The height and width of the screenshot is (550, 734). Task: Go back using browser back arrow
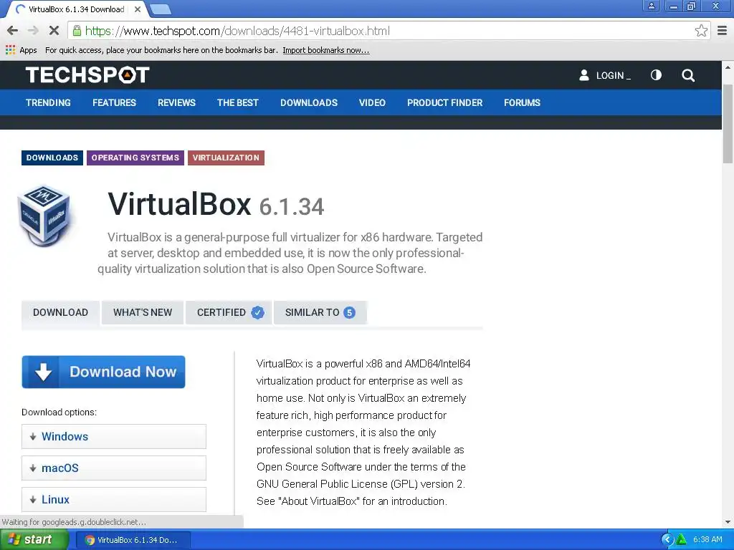pos(13,31)
